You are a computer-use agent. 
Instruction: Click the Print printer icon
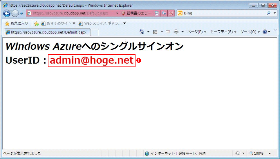176,32
